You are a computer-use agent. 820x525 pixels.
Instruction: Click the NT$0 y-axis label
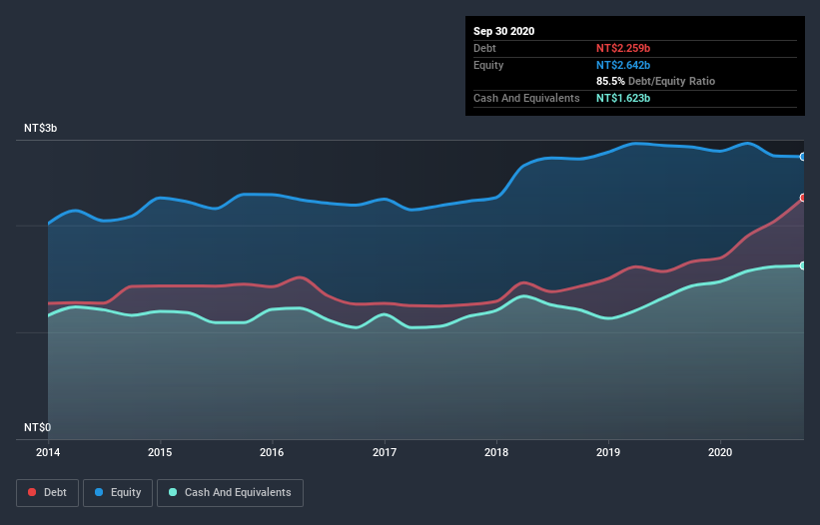(x=38, y=427)
